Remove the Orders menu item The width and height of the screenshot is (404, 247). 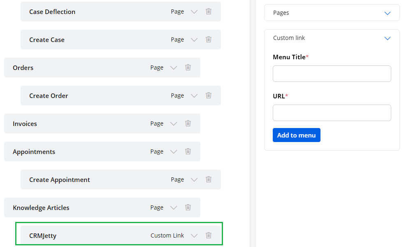pos(188,68)
